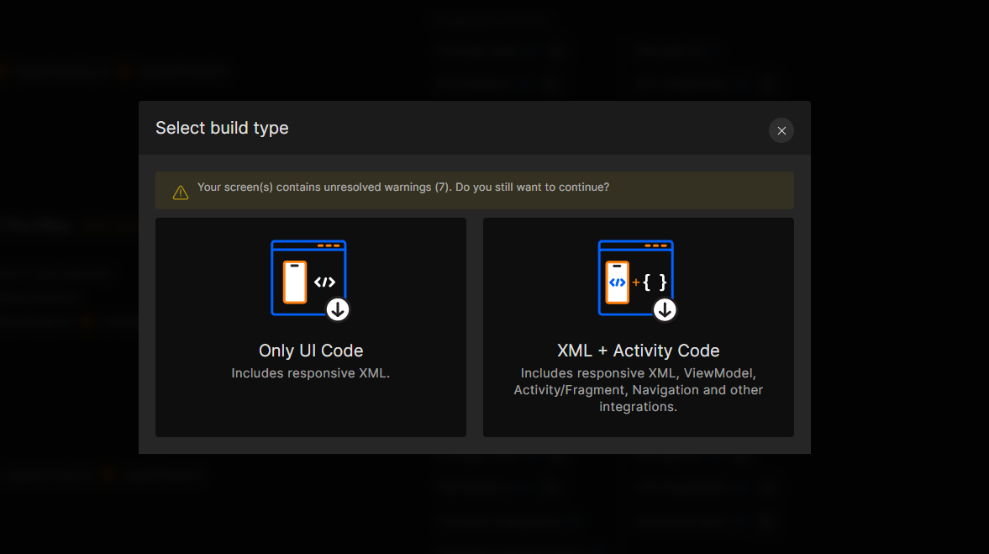Click the orange plus sign in XML + Activity icon
Viewport: 989px width, 554px height.
coord(636,282)
